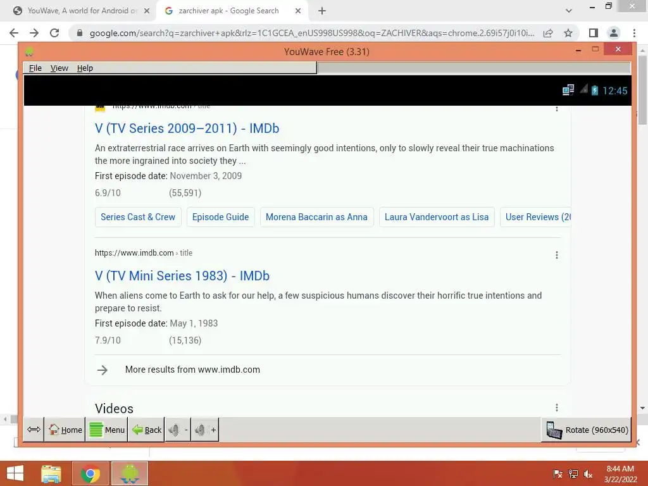648x486 pixels.
Task: Open a new Chrome tab
Action: click(x=322, y=11)
